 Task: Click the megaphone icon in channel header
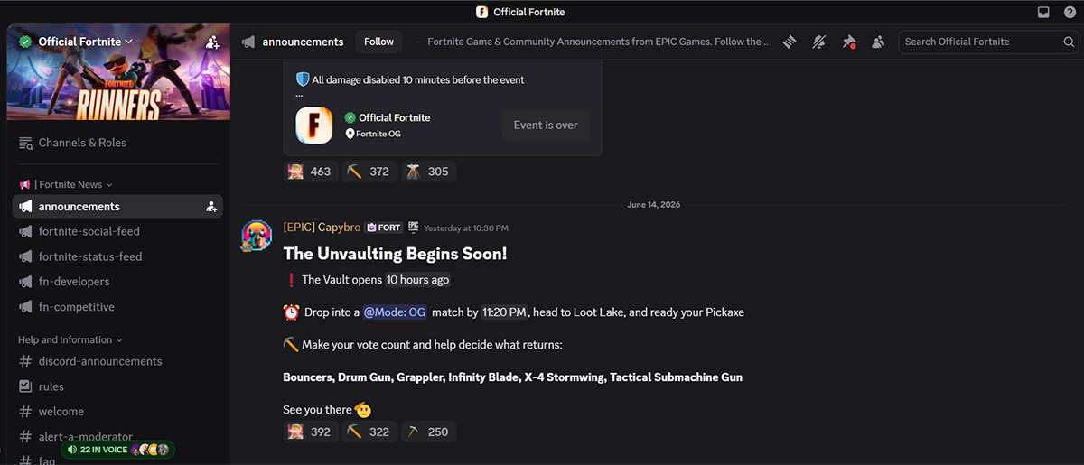248,42
